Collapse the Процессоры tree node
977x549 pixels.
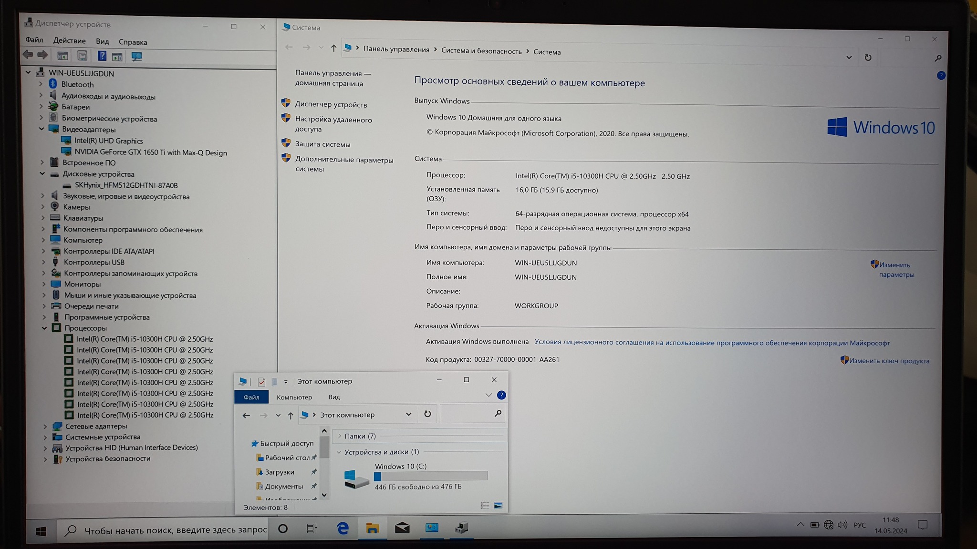(x=44, y=328)
